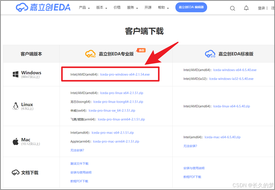Image resolution: width=275 pixels, height=190 pixels.
Task: Click the (Win7及以上) requirement text
Action: click(30, 77)
